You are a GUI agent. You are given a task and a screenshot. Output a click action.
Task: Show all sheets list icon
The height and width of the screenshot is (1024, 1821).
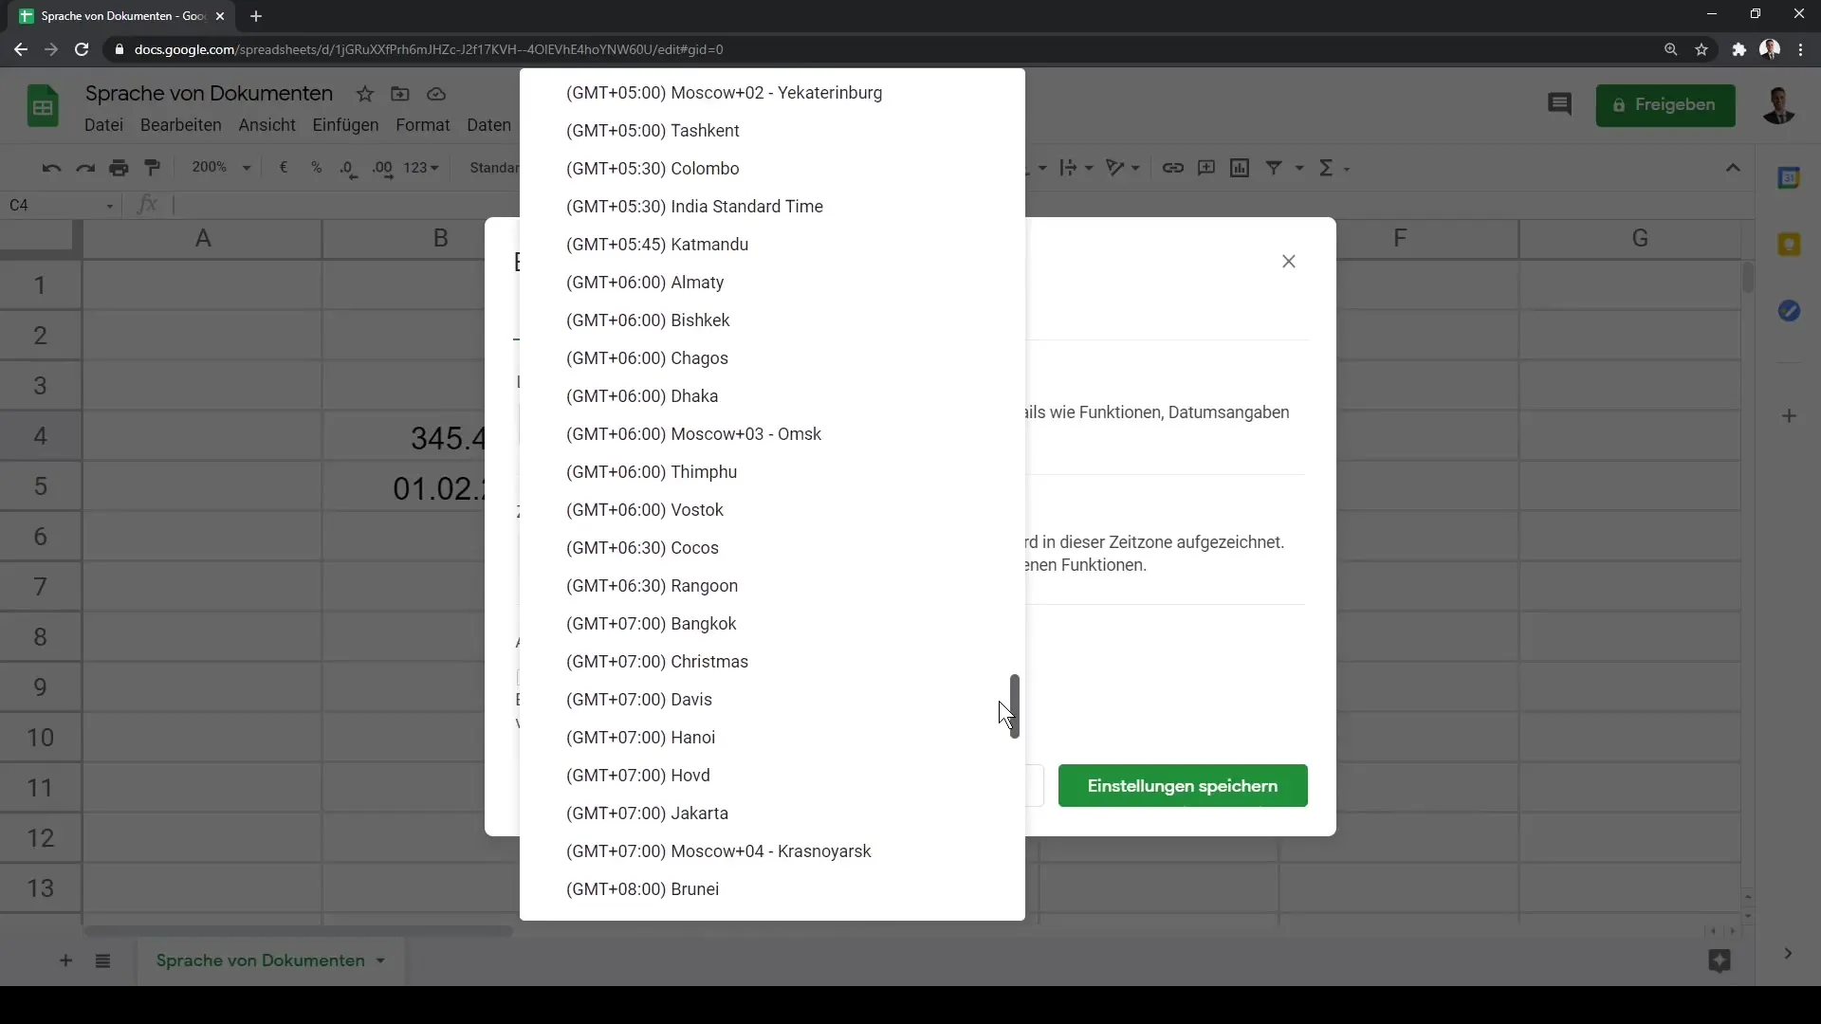pyautogui.click(x=102, y=960)
